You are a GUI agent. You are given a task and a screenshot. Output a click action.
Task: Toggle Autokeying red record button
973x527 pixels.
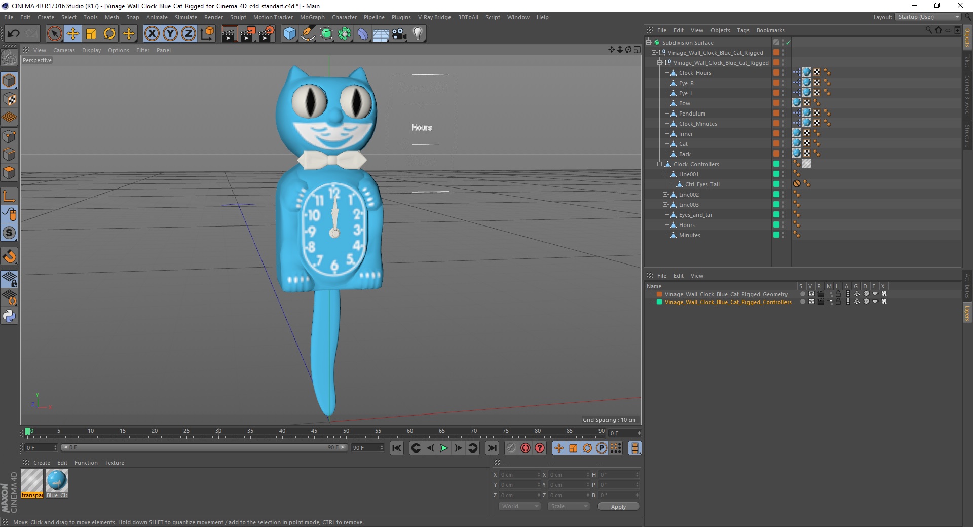526,448
